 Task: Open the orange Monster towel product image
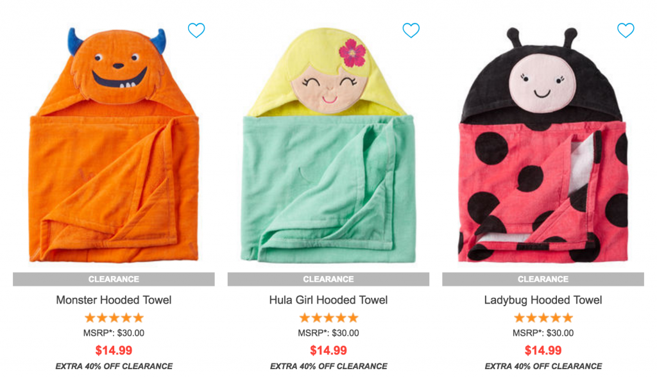(114, 144)
